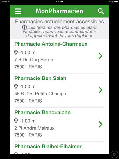Open Pharmacie Benouaiche via chevron arrow

[x=100, y=124]
